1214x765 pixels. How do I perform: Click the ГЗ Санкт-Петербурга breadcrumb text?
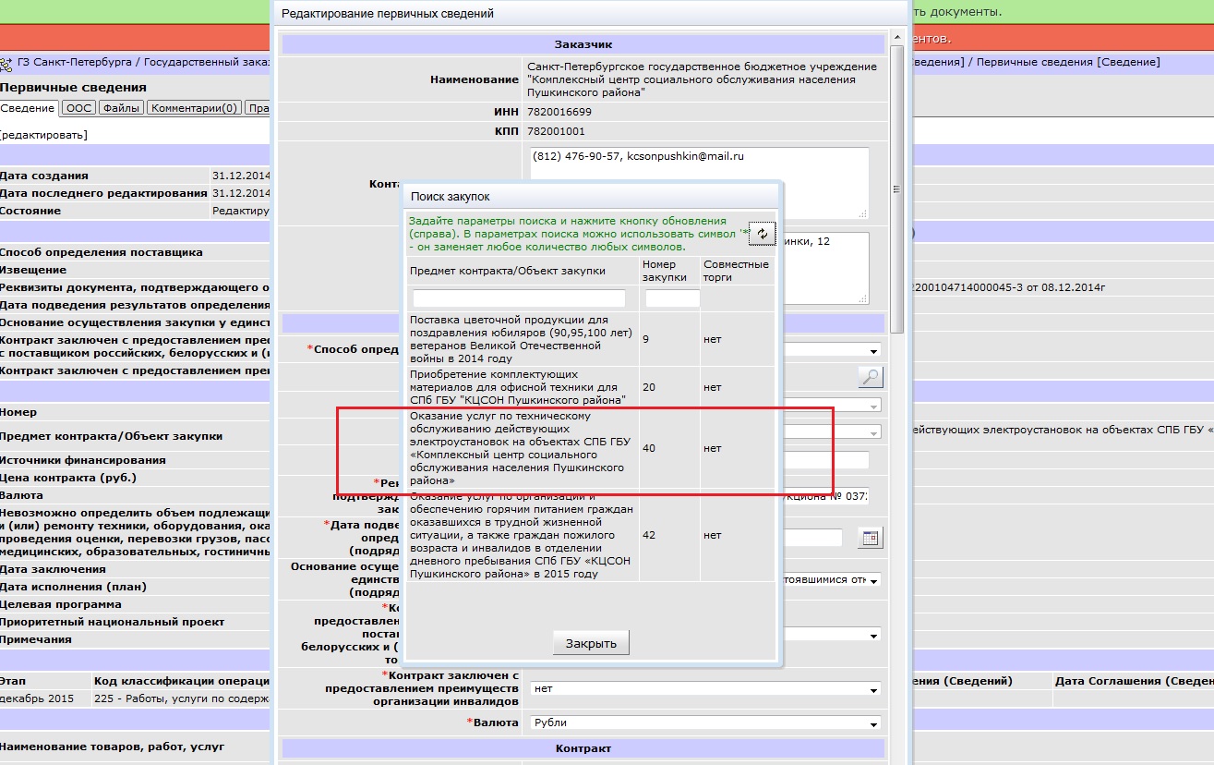pyautogui.click(x=74, y=63)
